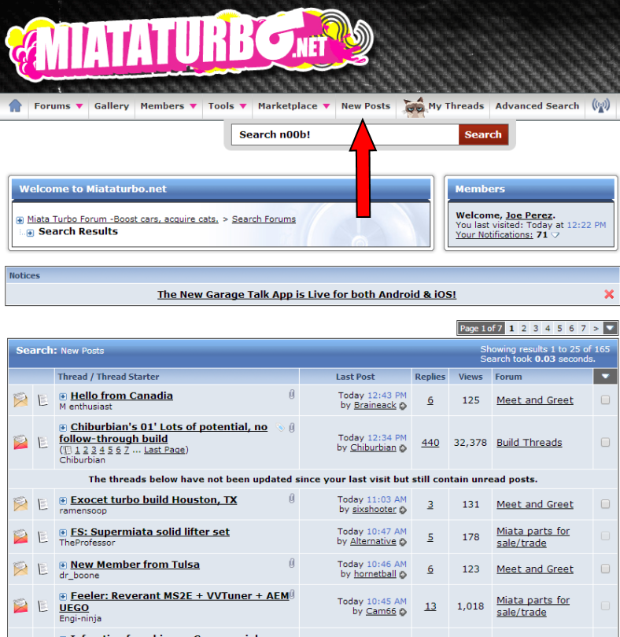
Task: Click envelope status icon for Hello from Canadia
Action: point(20,400)
